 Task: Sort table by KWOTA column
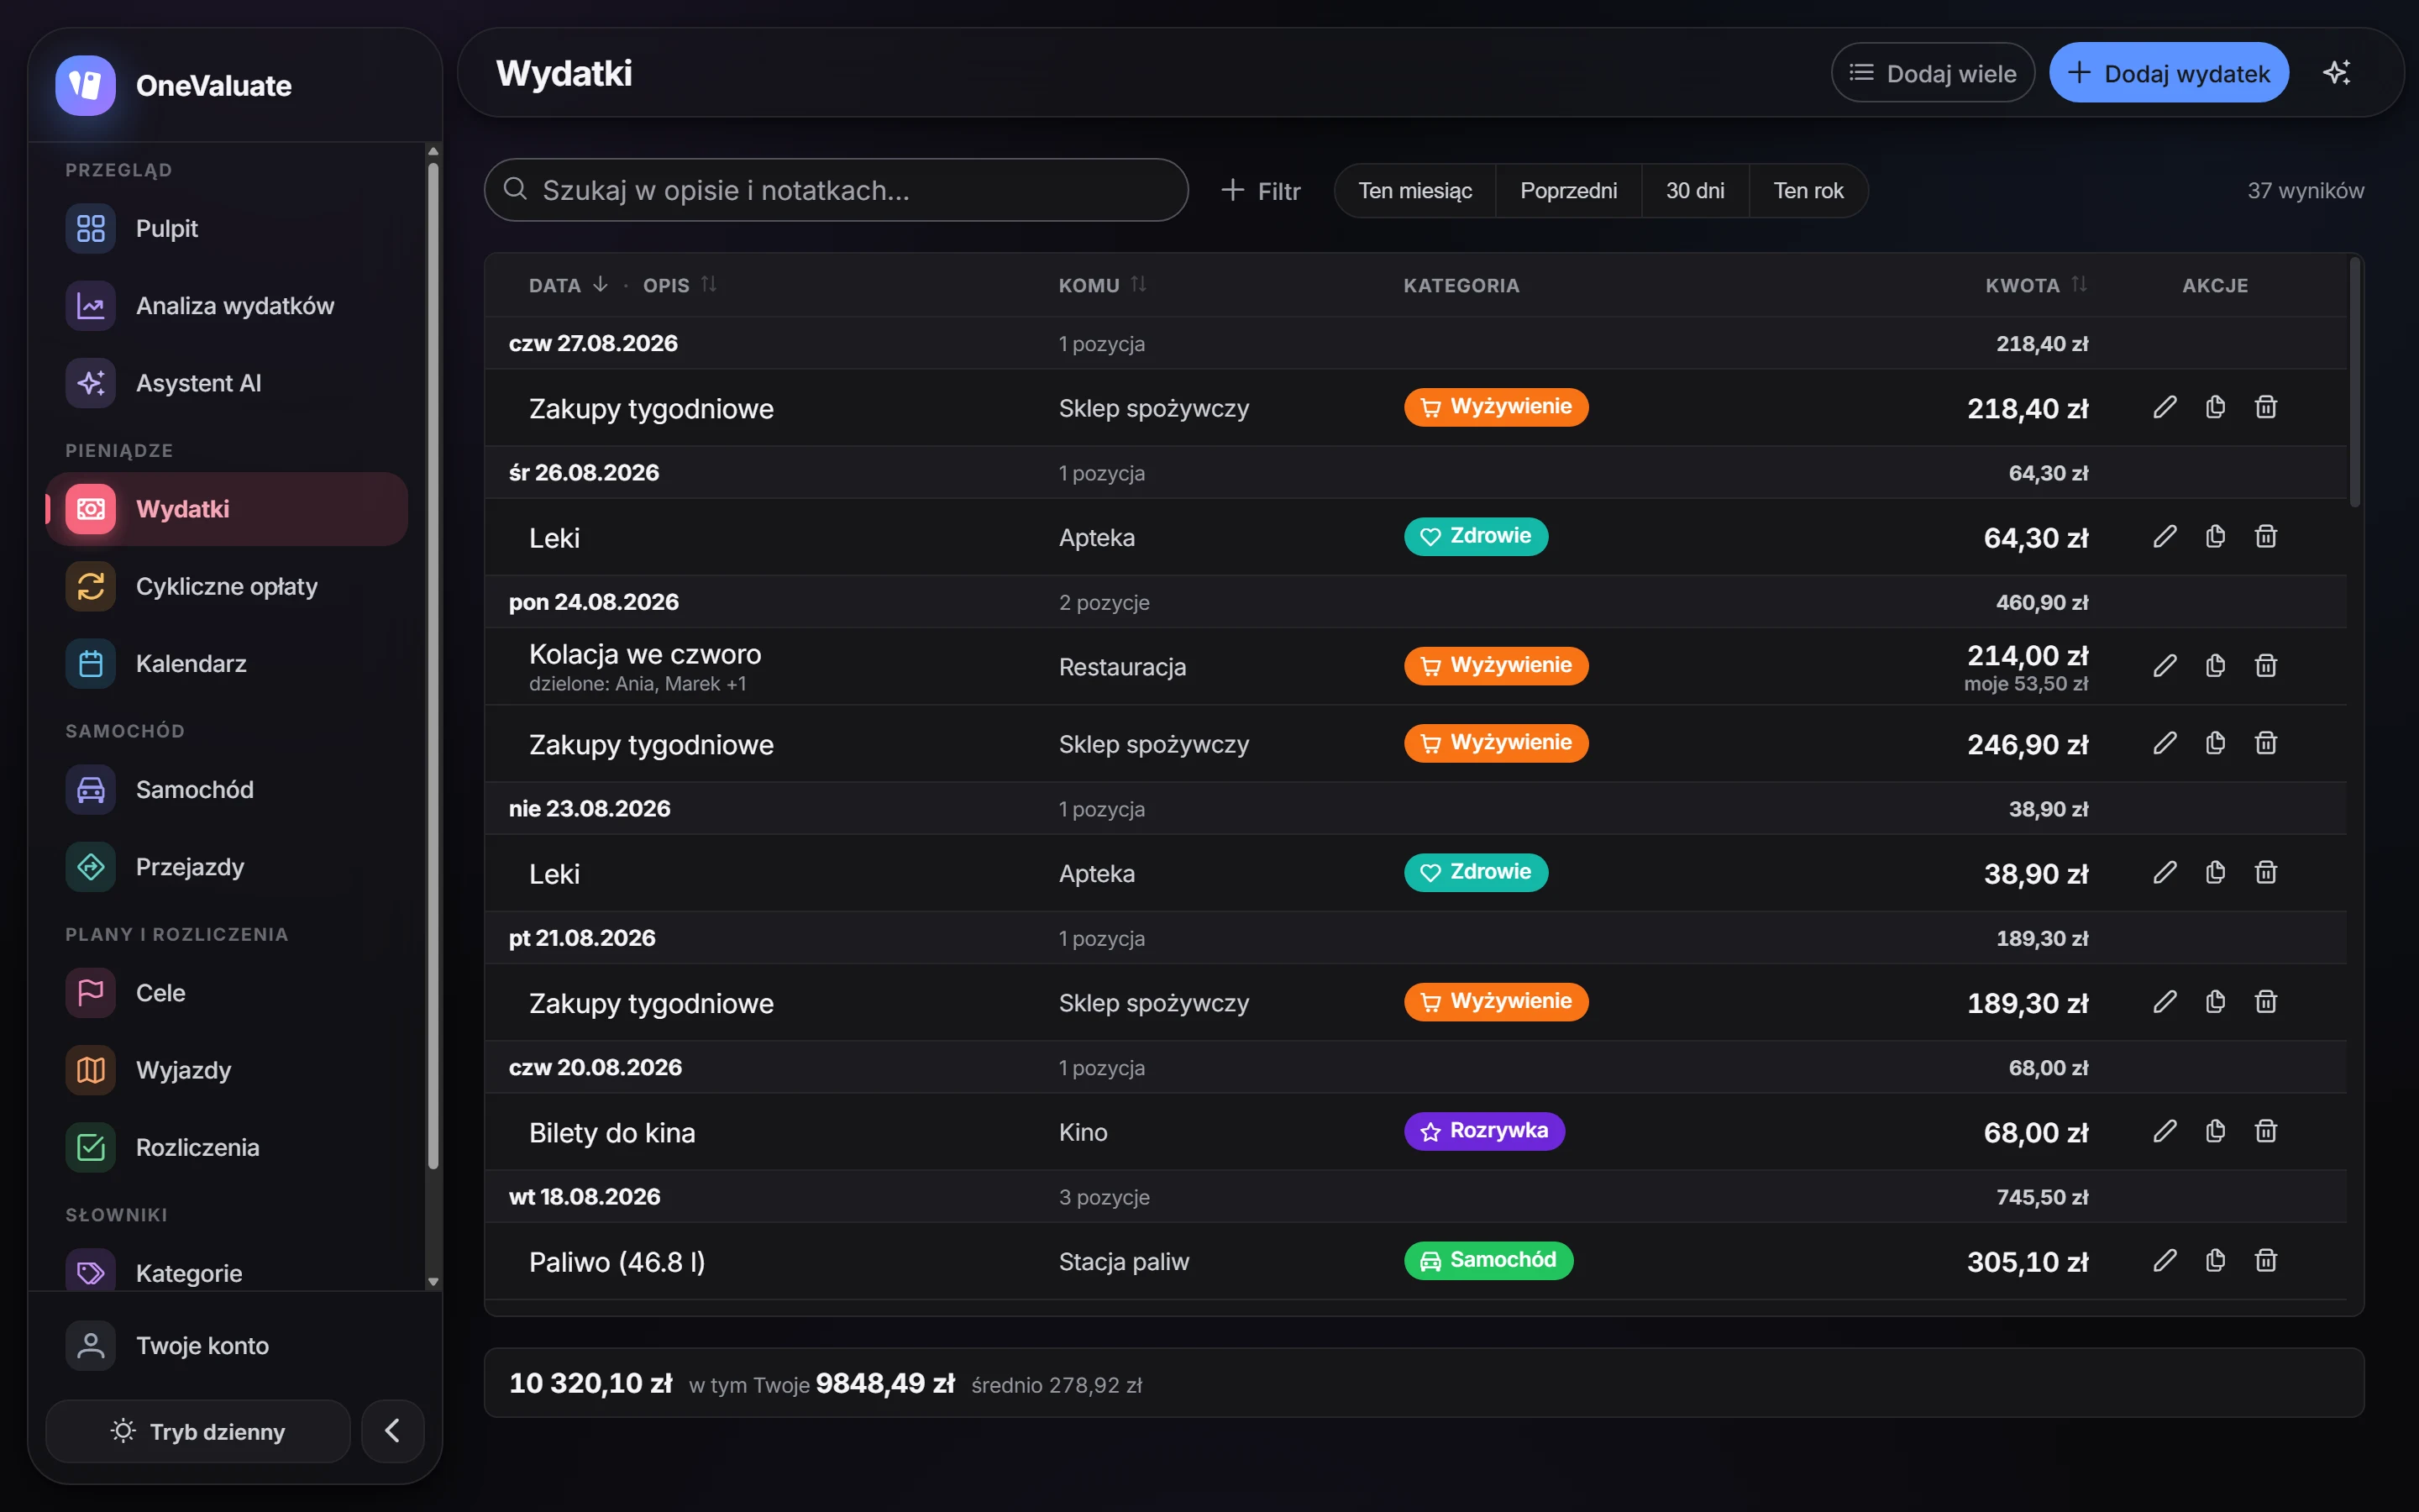[2035, 285]
